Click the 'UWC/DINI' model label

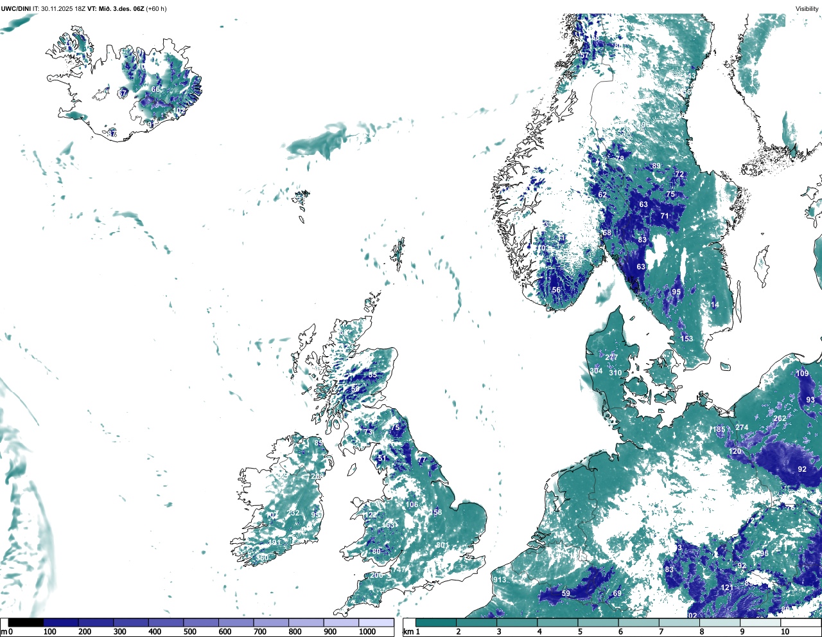tap(16, 9)
